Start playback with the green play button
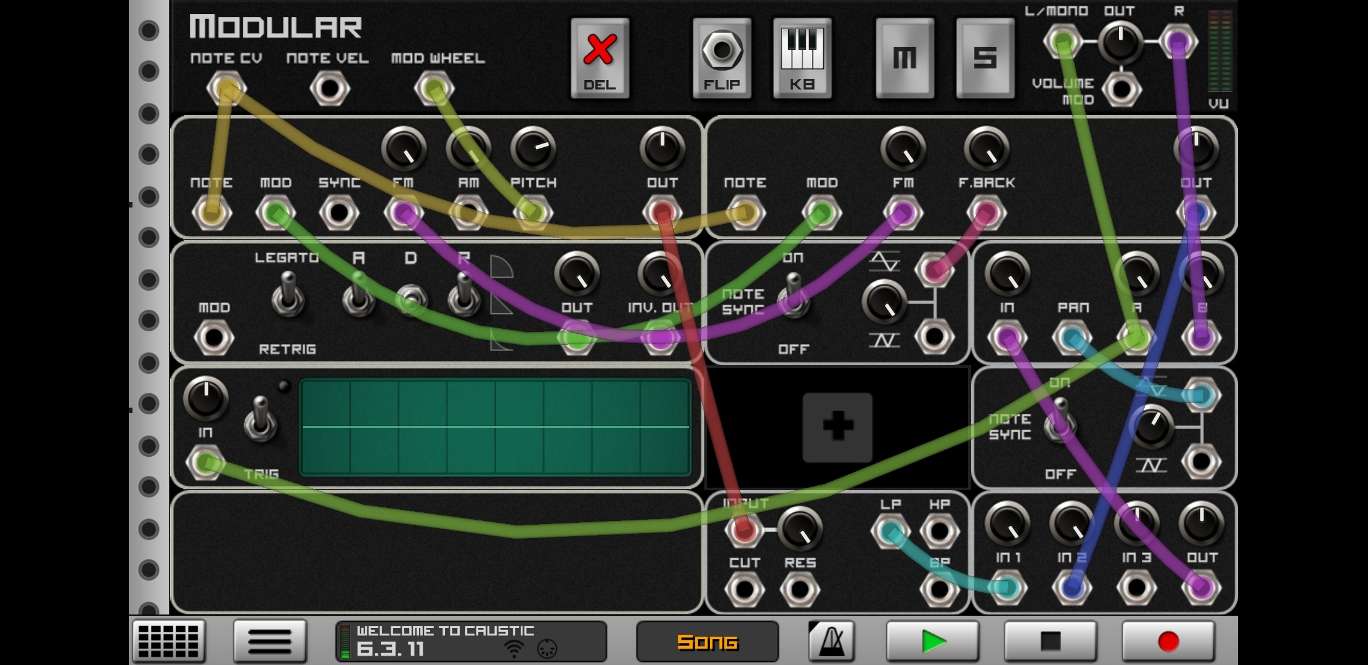The width and height of the screenshot is (1368, 665). pyautogui.click(x=933, y=641)
